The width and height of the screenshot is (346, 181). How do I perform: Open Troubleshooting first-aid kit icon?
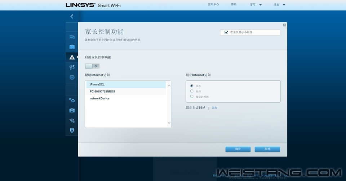coord(72,111)
